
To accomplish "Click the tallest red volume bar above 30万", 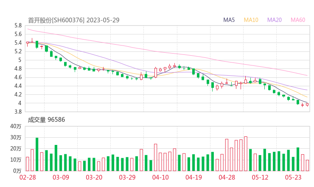I will (246, 154).
